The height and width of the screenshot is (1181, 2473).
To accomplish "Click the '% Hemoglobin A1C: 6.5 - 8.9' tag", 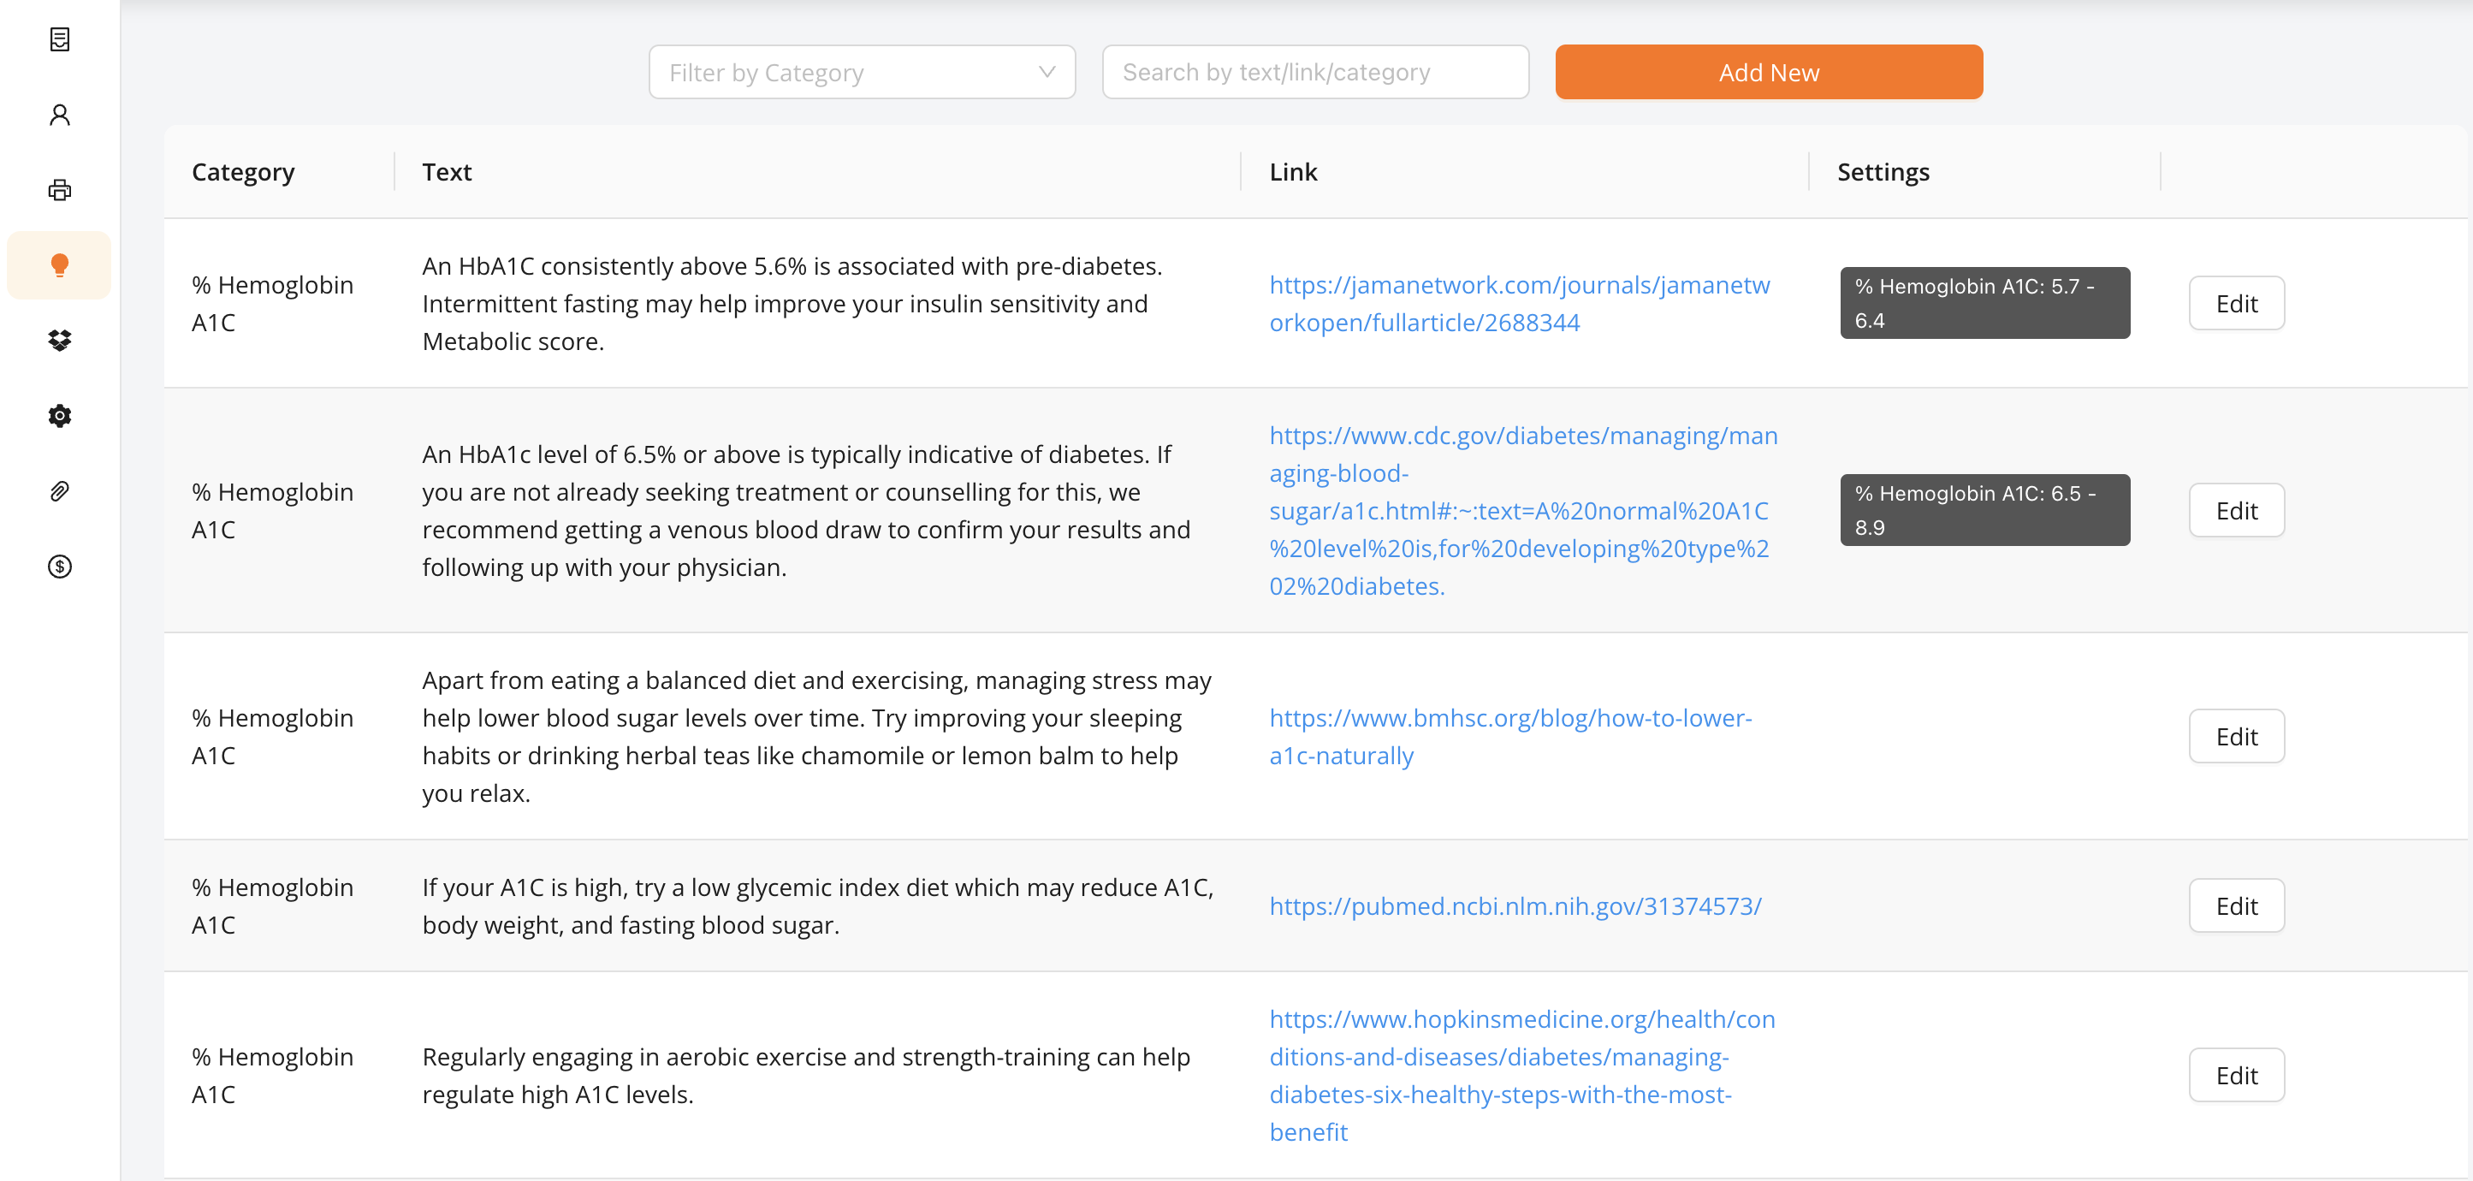I will pos(1984,511).
